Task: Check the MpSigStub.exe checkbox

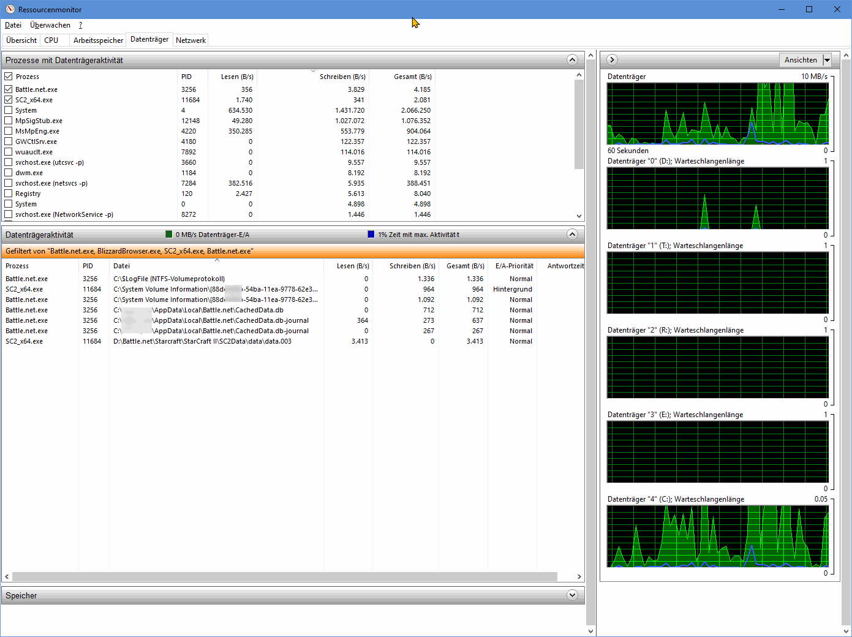Action: coord(9,121)
